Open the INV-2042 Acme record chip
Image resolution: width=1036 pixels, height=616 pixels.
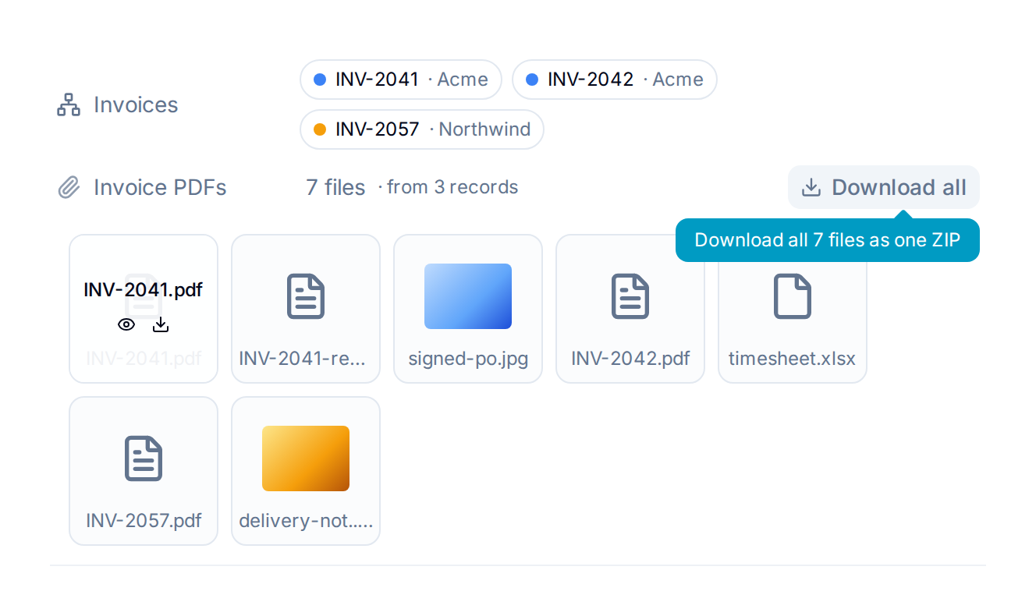pos(615,80)
